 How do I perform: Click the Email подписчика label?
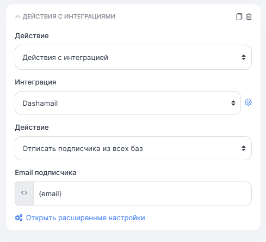tap(46, 173)
